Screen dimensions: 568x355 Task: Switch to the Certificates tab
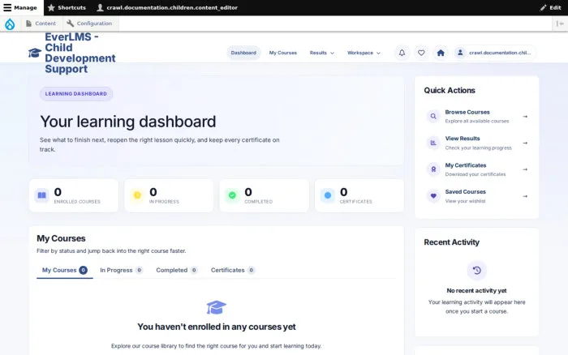point(233,271)
